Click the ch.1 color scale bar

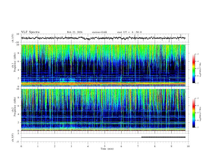coord(194,69)
